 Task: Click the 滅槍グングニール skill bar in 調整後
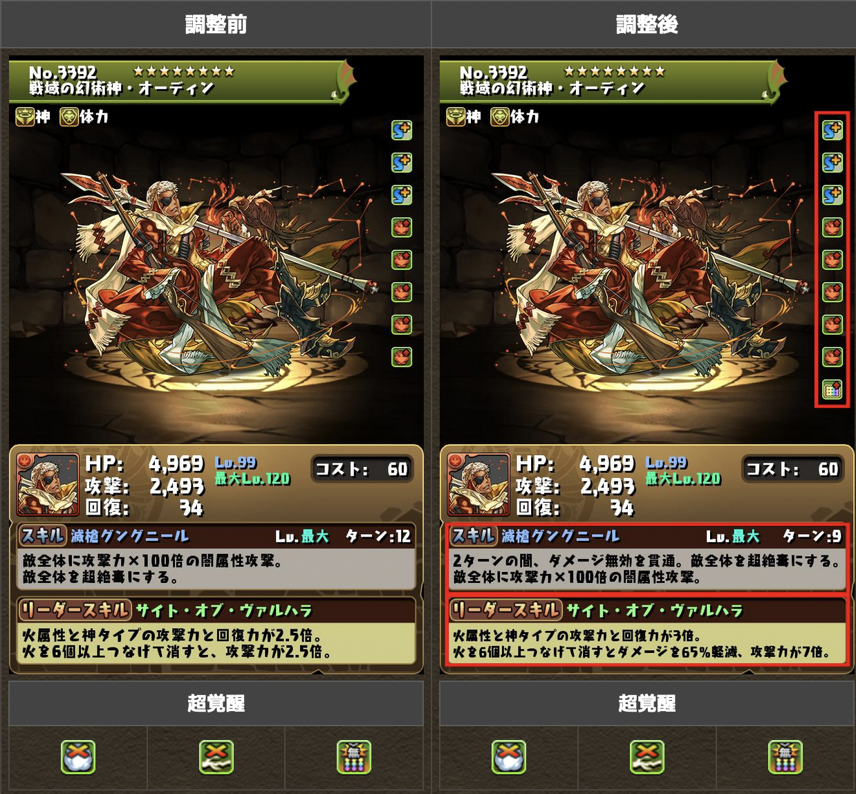tap(647, 536)
